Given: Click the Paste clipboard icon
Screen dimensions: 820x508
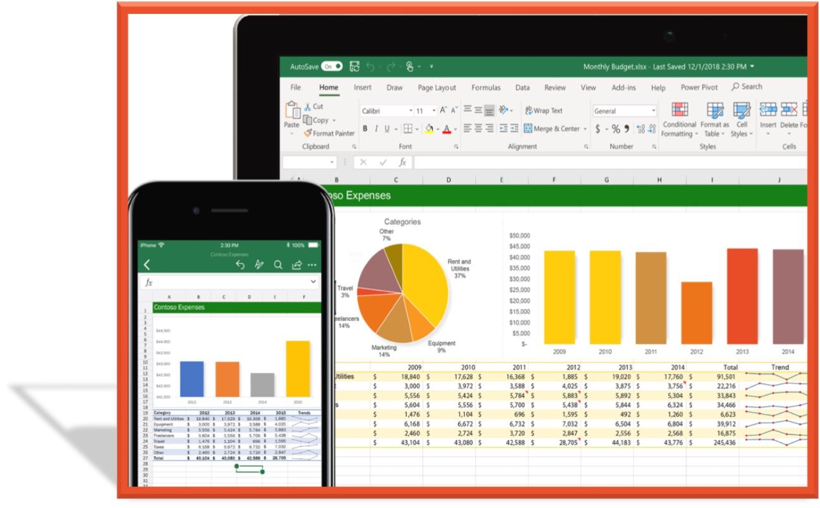Looking at the screenshot, I should (292, 111).
